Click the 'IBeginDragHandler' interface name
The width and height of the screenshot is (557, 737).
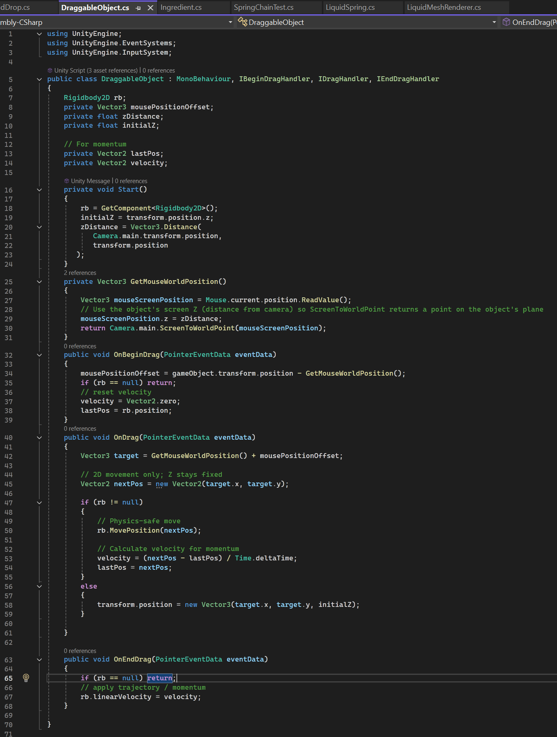click(x=274, y=79)
